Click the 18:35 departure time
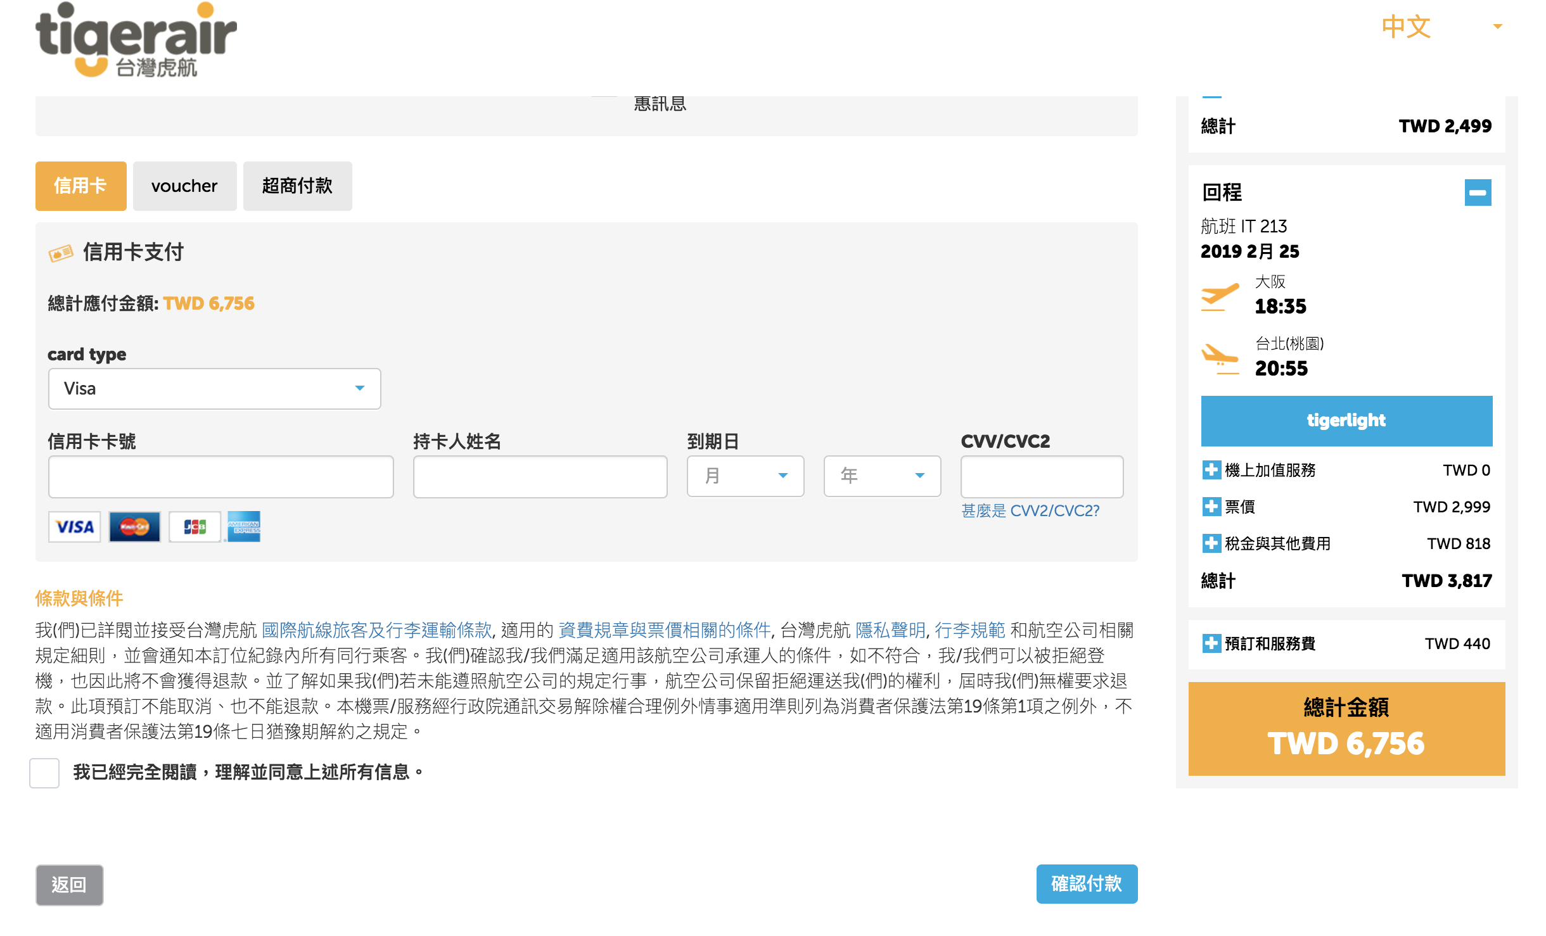Image resolution: width=1546 pixels, height=936 pixels. 1281,307
